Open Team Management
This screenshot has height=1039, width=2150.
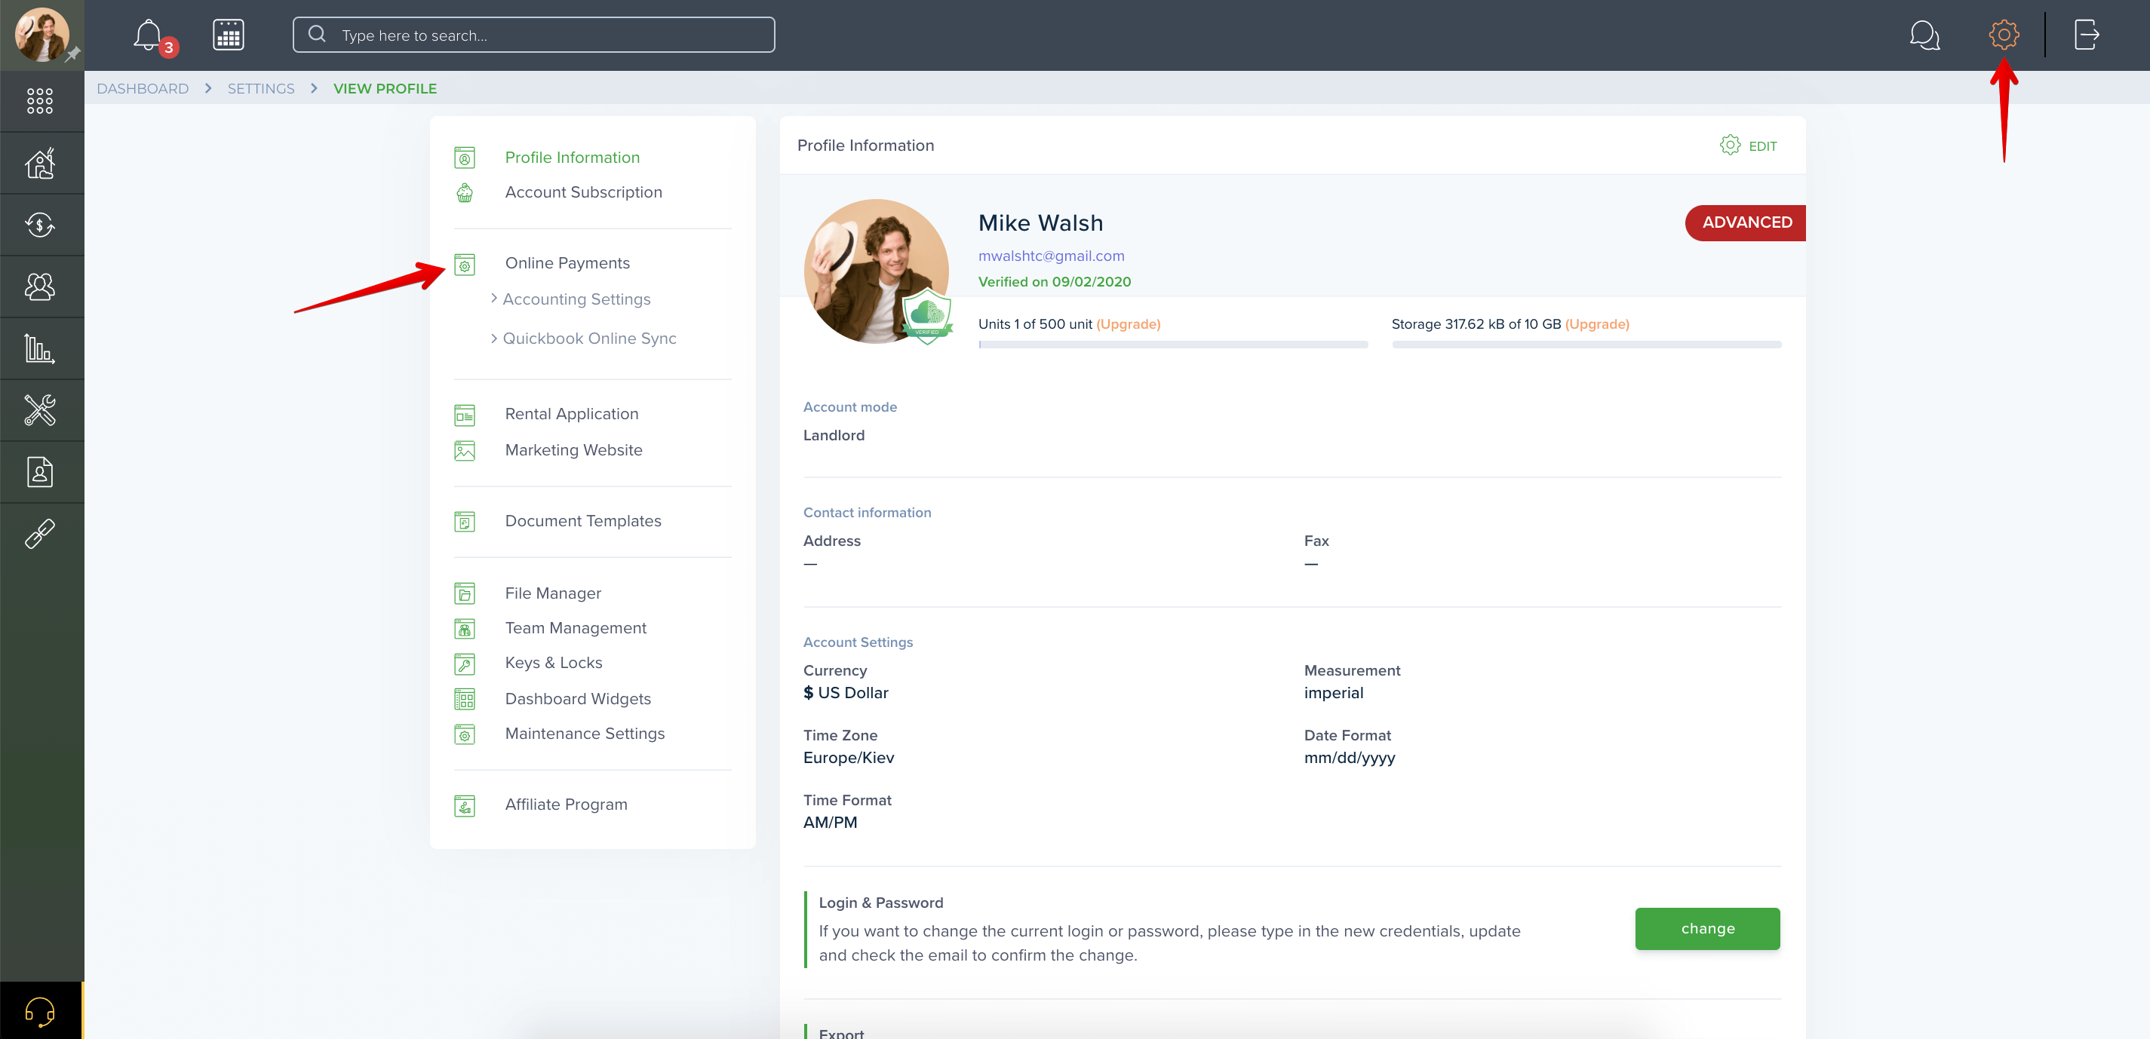click(x=576, y=628)
